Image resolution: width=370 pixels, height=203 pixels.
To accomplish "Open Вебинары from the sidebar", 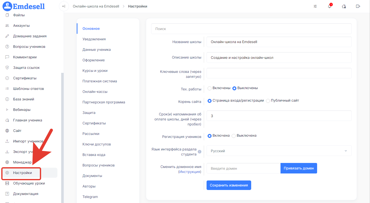I will pyautogui.click(x=22, y=110).
